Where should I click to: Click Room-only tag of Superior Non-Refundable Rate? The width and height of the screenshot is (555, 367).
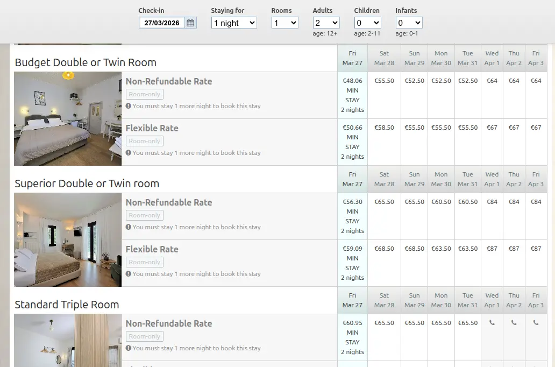pos(145,215)
